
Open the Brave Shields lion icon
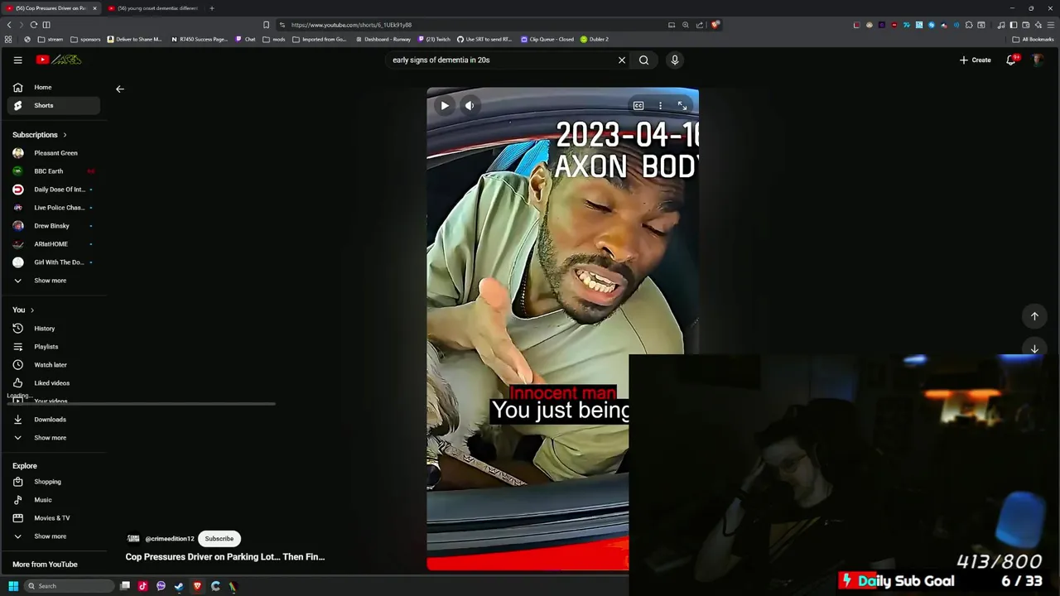coord(715,25)
